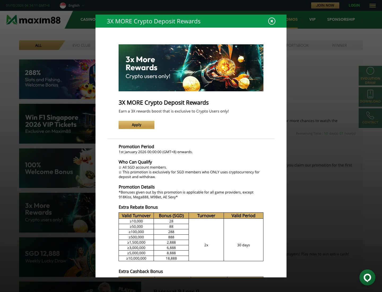Click the date and time display in the top bar
This screenshot has width=382, height=292.
(x=28, y=5)
